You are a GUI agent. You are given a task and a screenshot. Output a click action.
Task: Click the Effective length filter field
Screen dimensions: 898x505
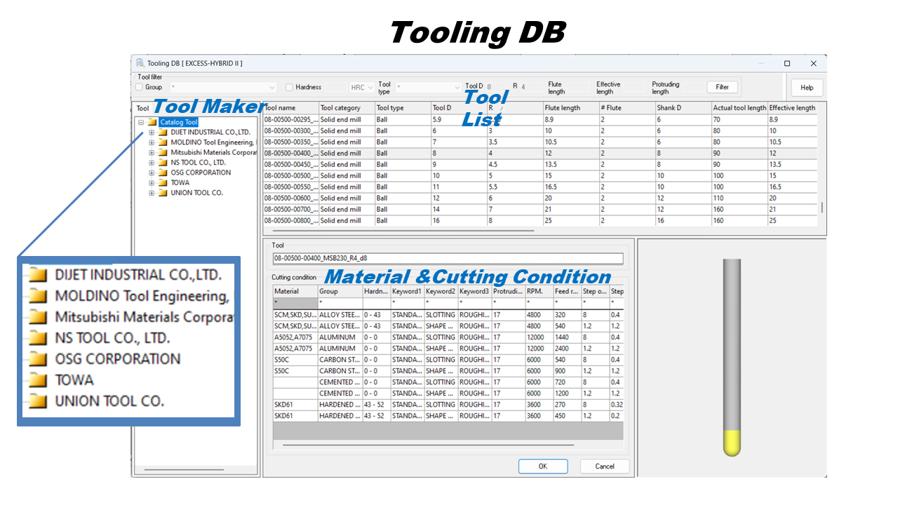click(x=634, y=88)
